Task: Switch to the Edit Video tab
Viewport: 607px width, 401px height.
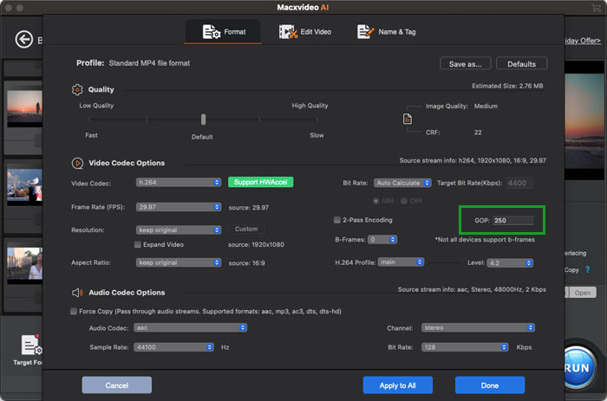Action: click(x=305, y=32)
